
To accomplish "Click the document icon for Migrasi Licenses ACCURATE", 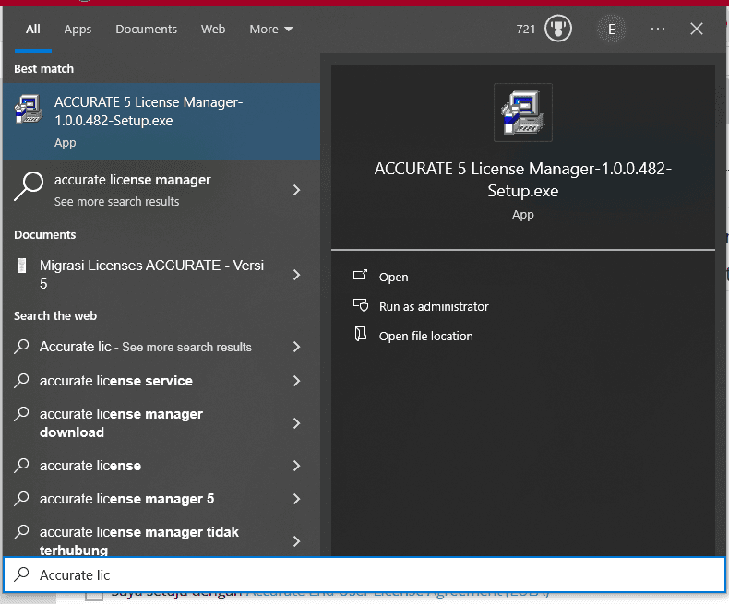I will (x=21, y=266).
